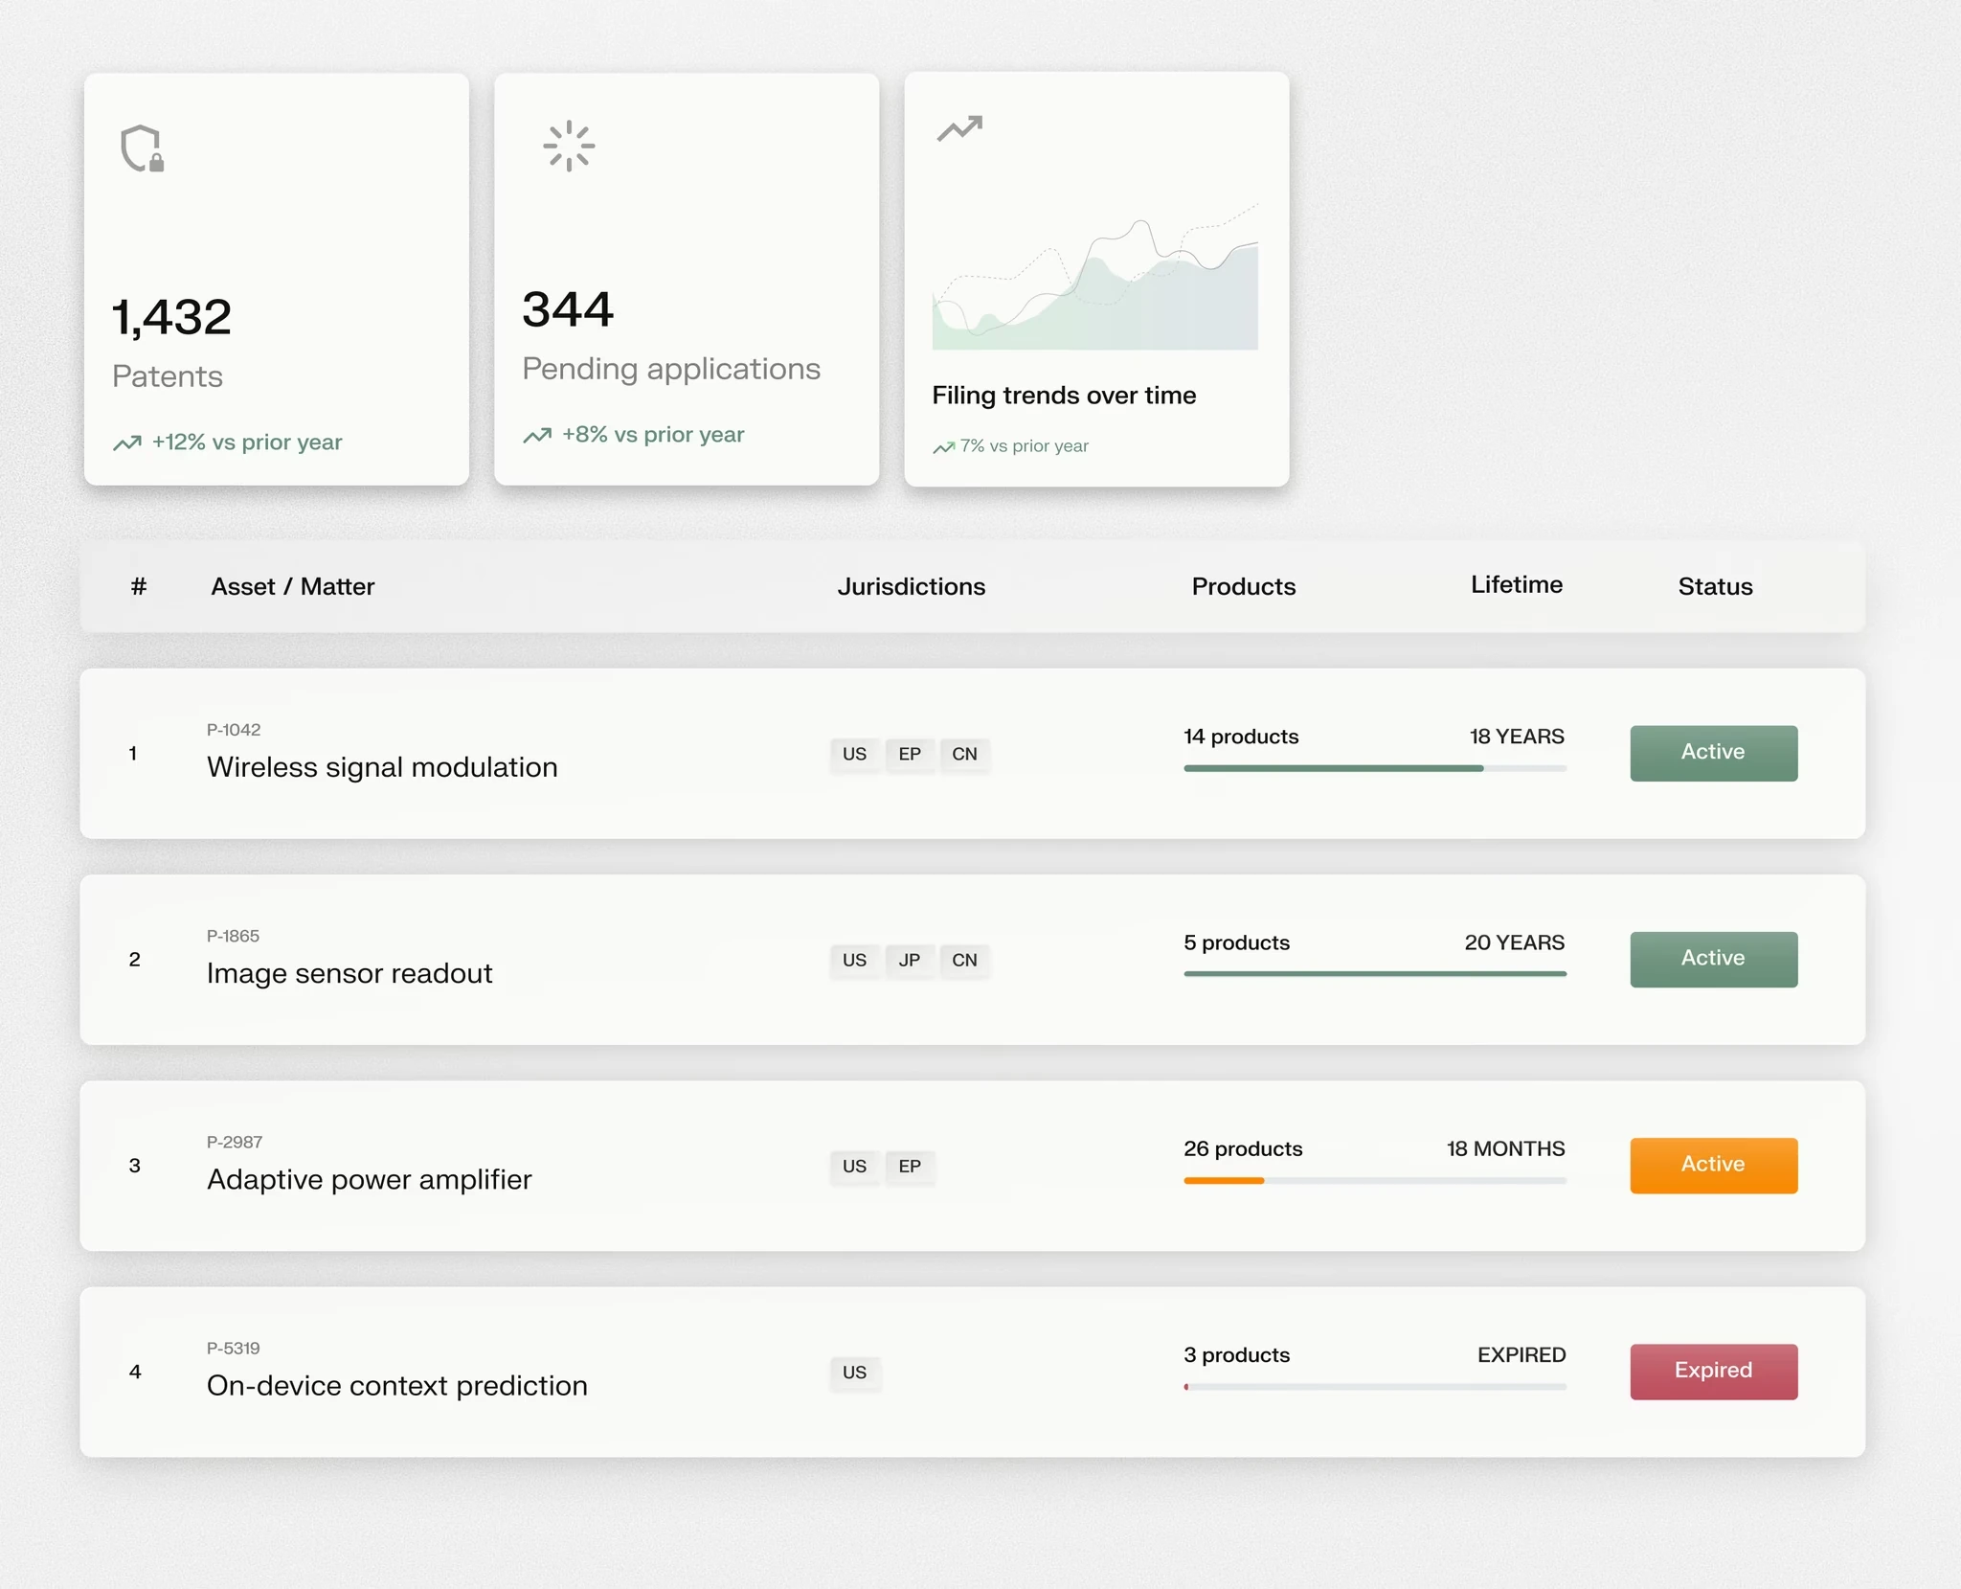Click Active status for Wireless signal modulation
This screenshot has width=1961, height=1589.
pyautogui.click(x=1714, y=753)
